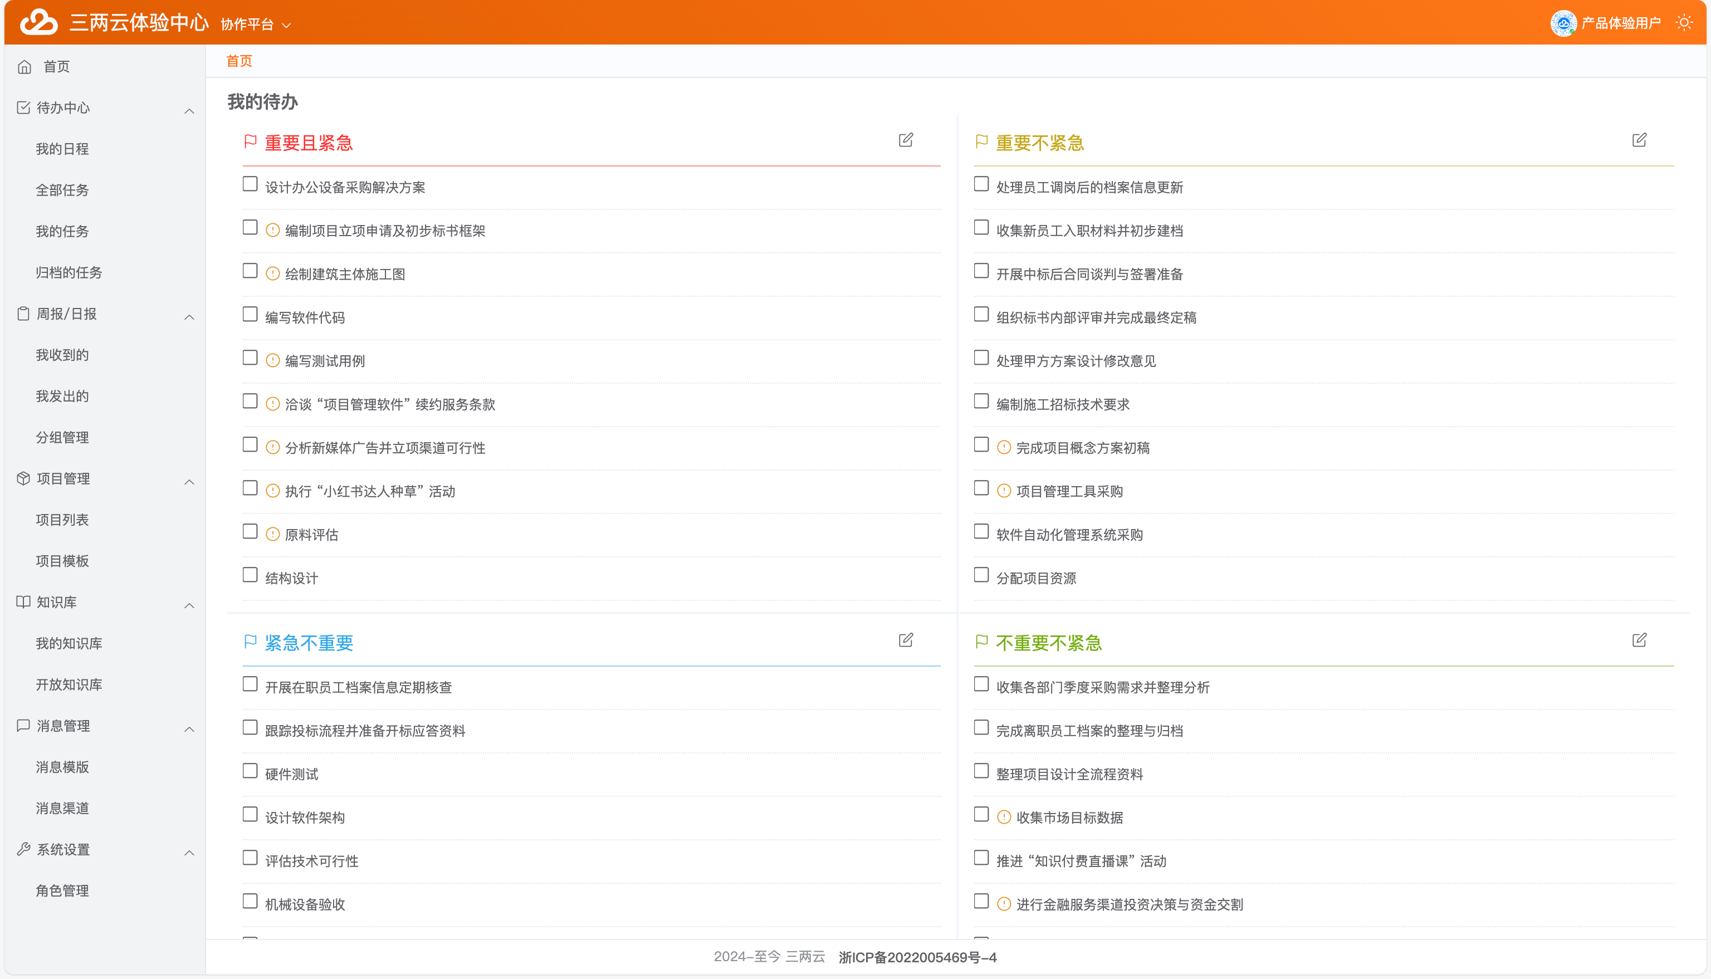Viewport: 1711px width, 979px height.
Task: Switch to the 首页 breadcrumb tab
Action: click(239, 61)
